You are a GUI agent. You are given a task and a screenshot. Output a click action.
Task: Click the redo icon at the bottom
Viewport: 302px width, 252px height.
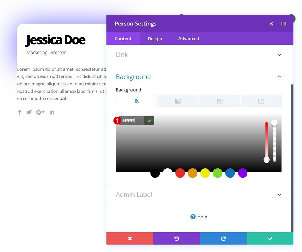point(223,238)
